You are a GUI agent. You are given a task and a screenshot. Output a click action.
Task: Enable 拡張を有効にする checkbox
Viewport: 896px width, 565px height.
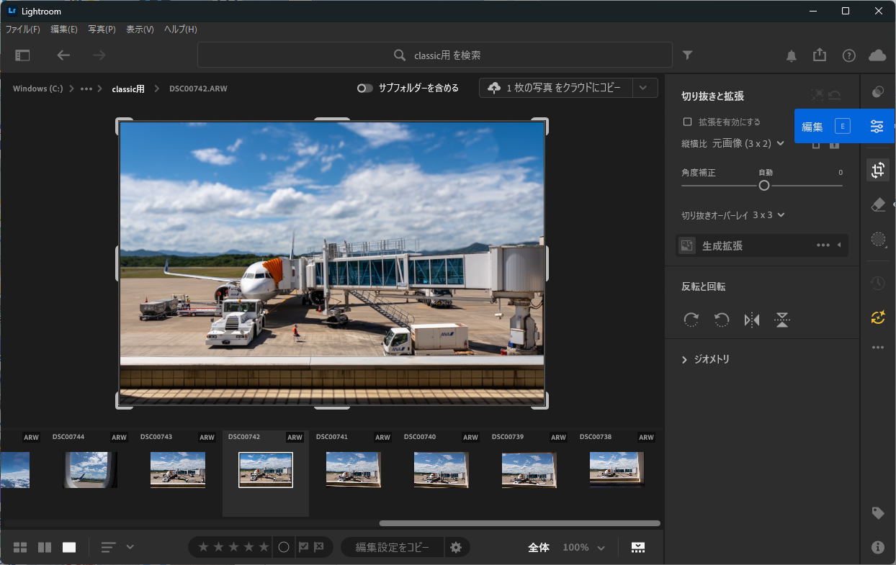(688, 122)
